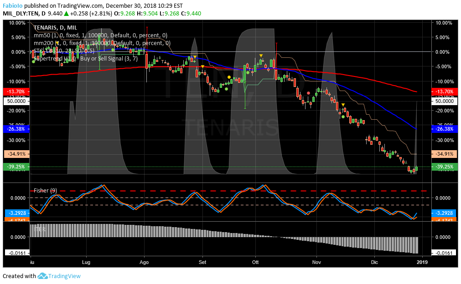This screenshot has width=461, height=284.
Task: Click the -30.00% tick on right price axis
Action: coord(444,140)
